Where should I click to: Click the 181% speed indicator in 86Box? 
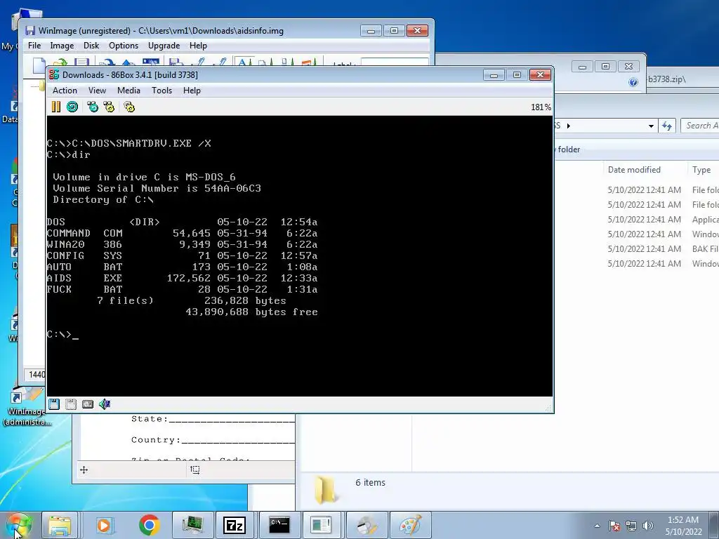coord(541,107)
